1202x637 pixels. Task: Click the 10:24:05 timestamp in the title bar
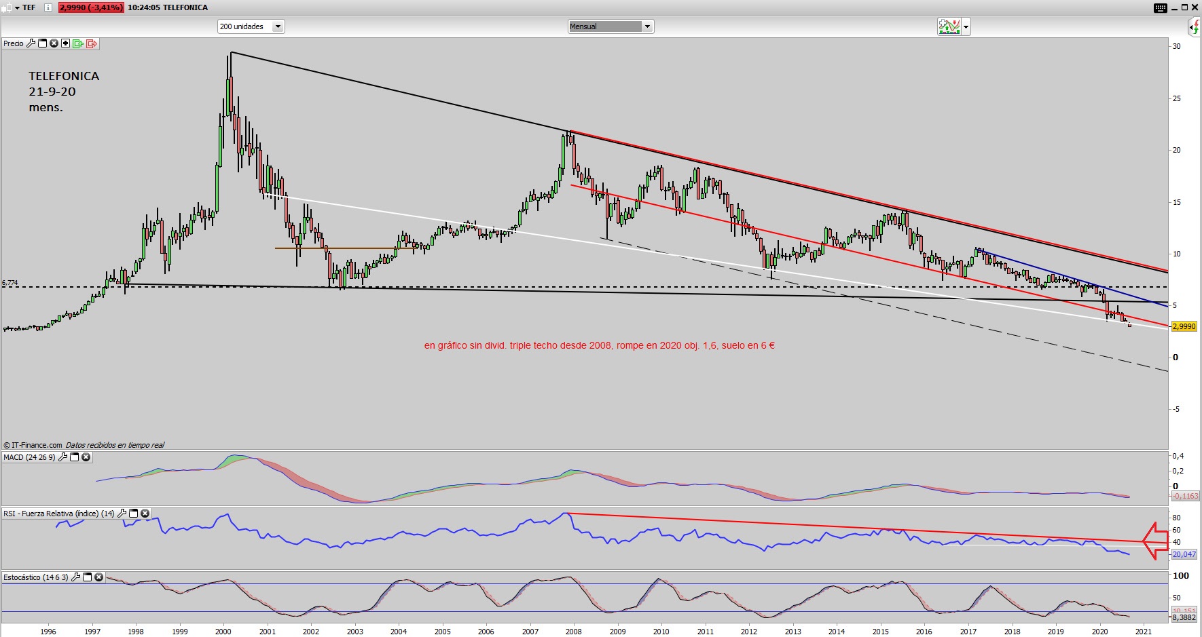[x=143, y=7]
